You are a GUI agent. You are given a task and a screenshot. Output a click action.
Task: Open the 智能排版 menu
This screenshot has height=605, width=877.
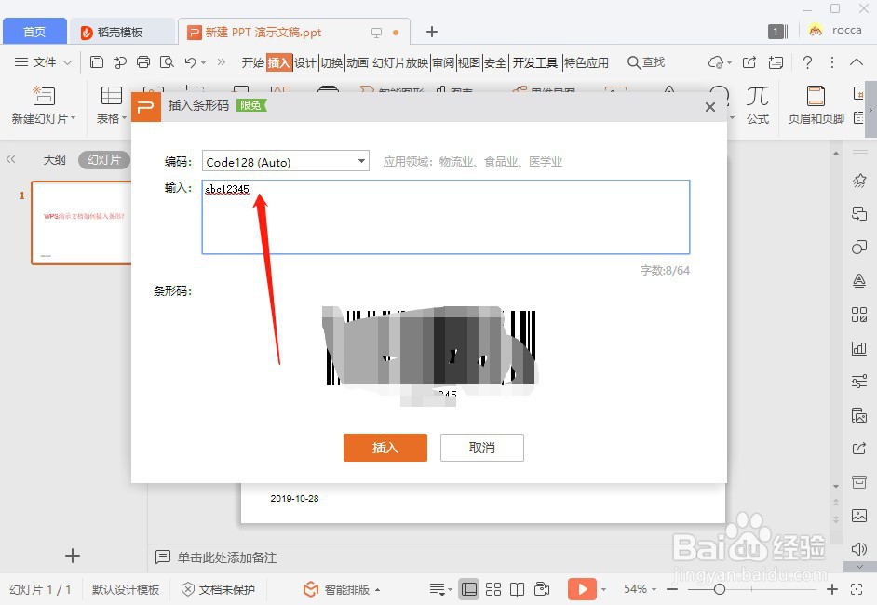click(x=341, y=589)
